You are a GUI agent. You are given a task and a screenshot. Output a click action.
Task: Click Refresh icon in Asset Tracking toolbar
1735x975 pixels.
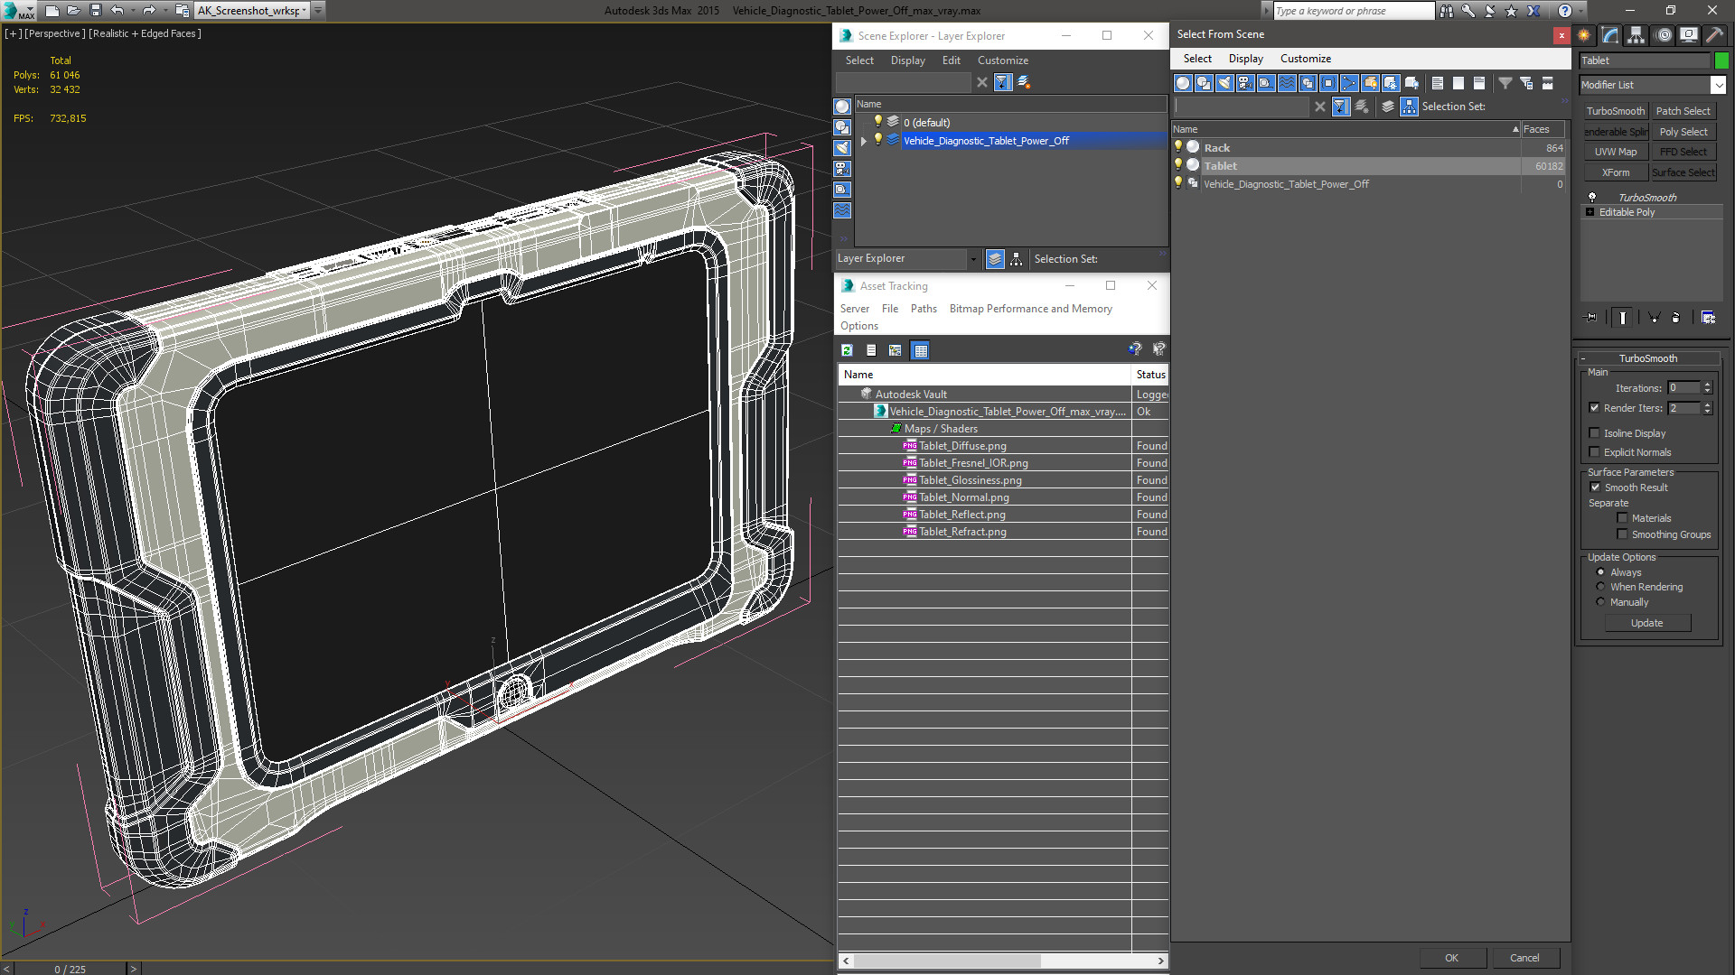847,350
